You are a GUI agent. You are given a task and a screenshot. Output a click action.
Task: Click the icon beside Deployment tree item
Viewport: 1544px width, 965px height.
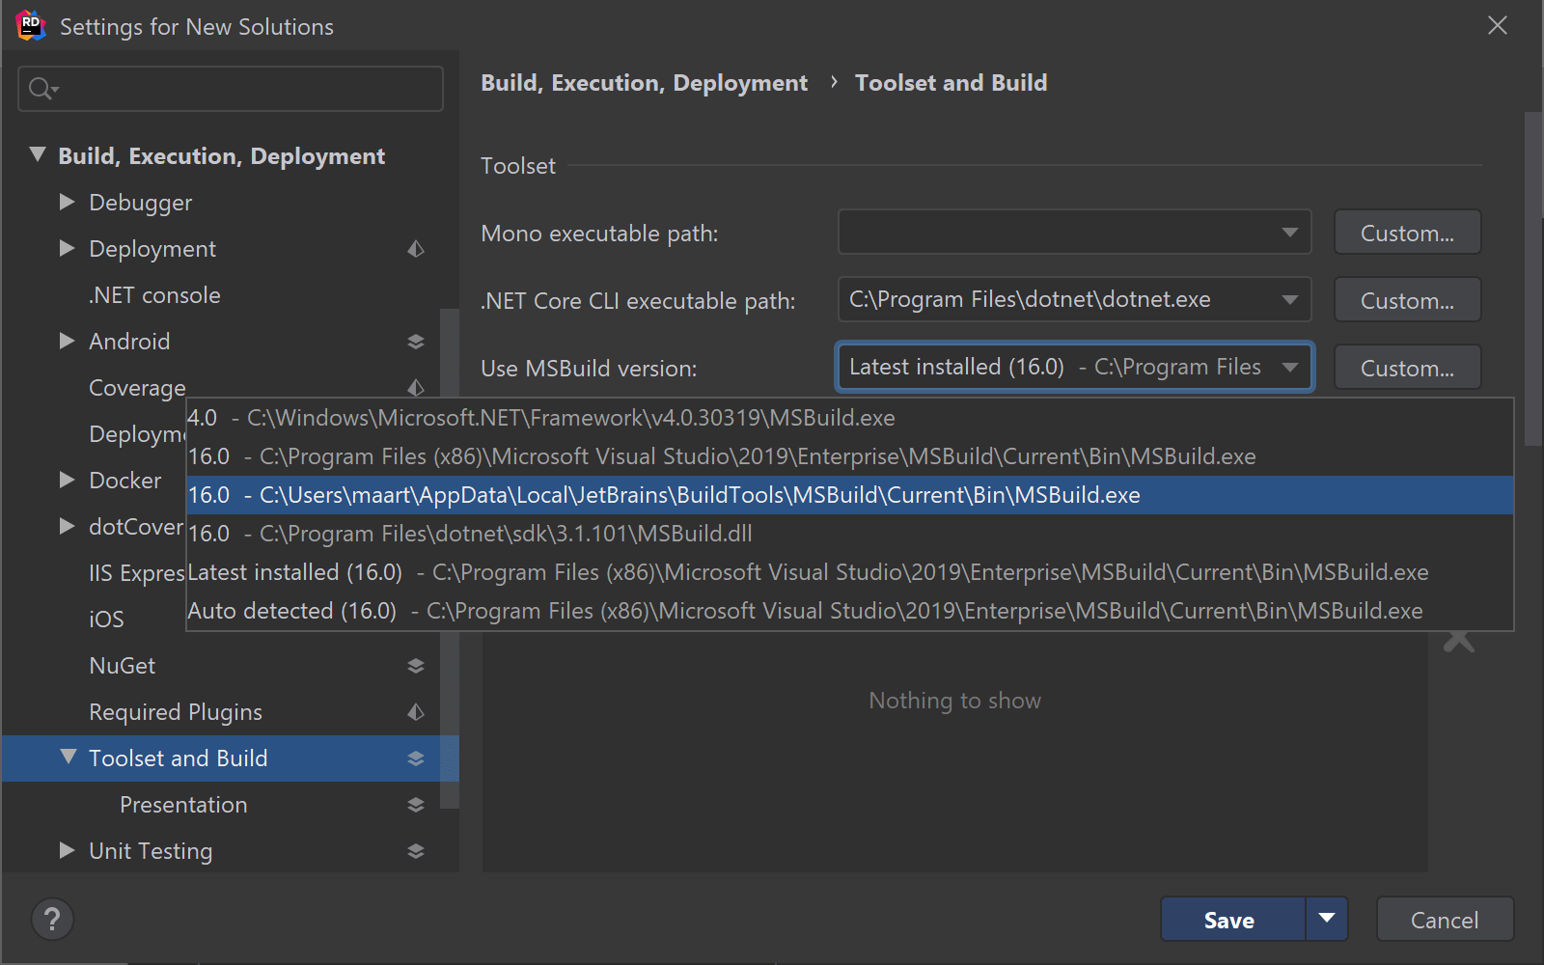pyautogui.click(x=416, y=249)
